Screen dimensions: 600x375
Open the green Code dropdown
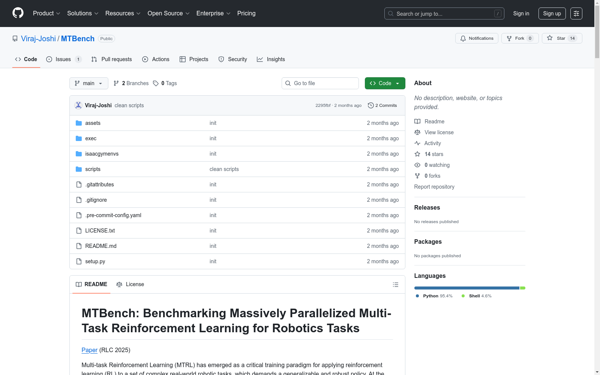[x=385, y=83]
